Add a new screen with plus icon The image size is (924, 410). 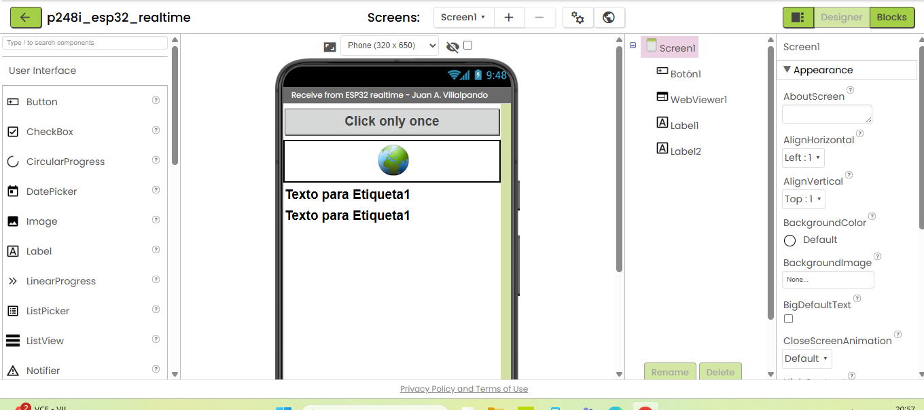[509, 18]
